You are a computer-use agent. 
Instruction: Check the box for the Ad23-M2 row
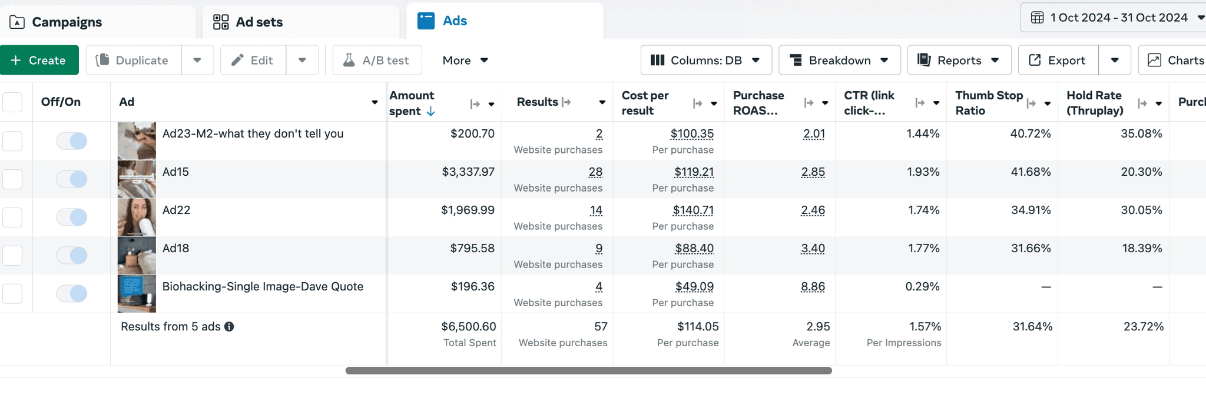click(x=12, y=140)
